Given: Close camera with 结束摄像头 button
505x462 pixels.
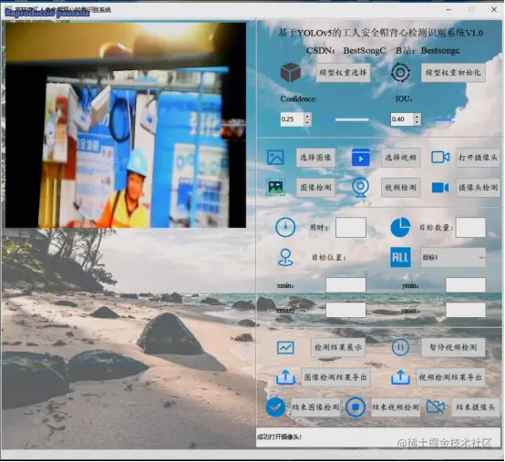Looking at the screenshot, I should 475,407.
